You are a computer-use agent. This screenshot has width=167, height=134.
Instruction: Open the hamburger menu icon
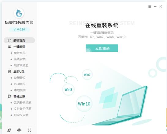(150, 7)
